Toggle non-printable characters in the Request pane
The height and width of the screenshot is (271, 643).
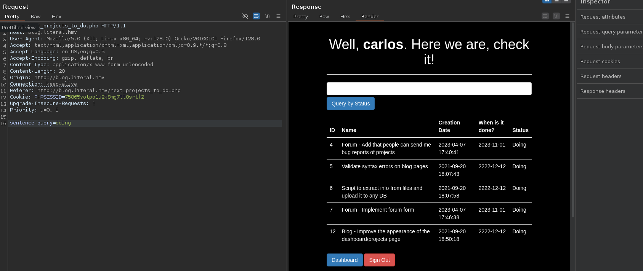coord(267,16)
